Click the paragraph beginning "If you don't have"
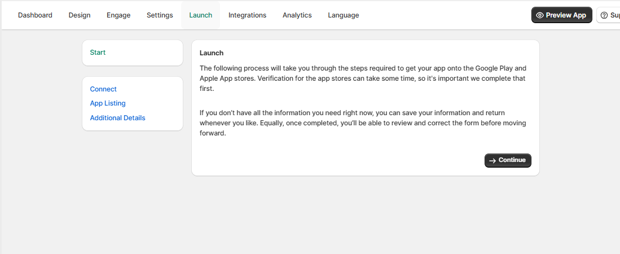This screenshot has height=254, width=620. [x=363, y=123]
